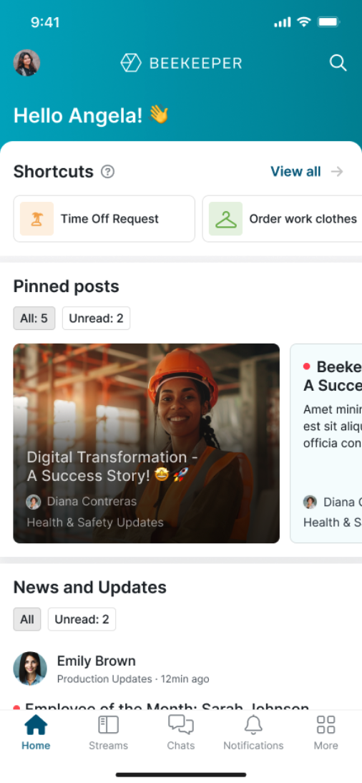Select the All filter in News and Updates

point(27,619)
